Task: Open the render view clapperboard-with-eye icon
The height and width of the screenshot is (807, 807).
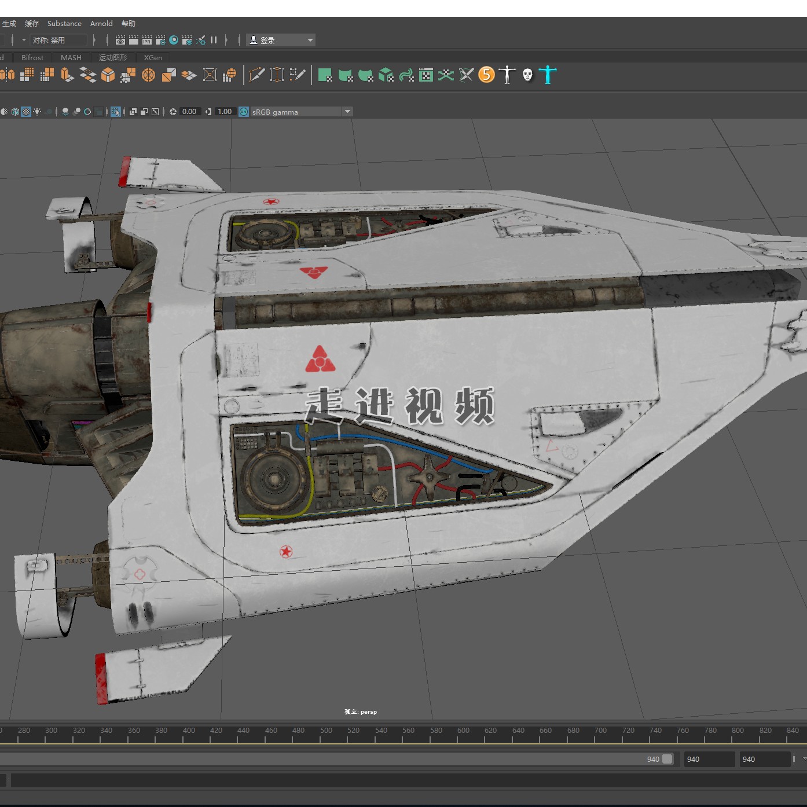Action: point(120,40)
